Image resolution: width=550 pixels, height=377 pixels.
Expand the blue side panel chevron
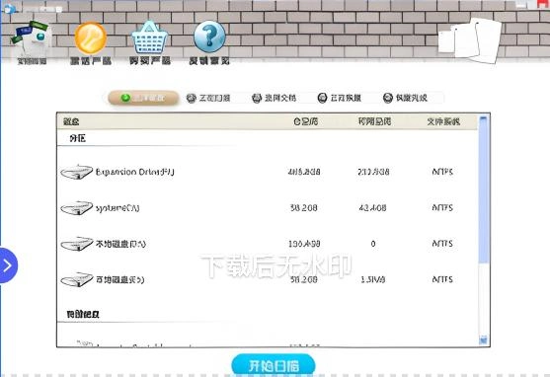(8, 265)
